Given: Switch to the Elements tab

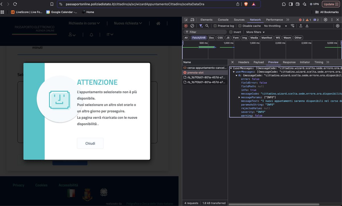Looking at the screenshot, I should click(206, 20).
